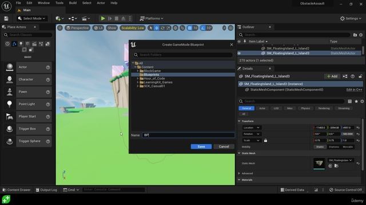Open the add content dropdown in the toolbar
Screen dimensions: 366x205
pyautogui.click(x=59, y=18)
